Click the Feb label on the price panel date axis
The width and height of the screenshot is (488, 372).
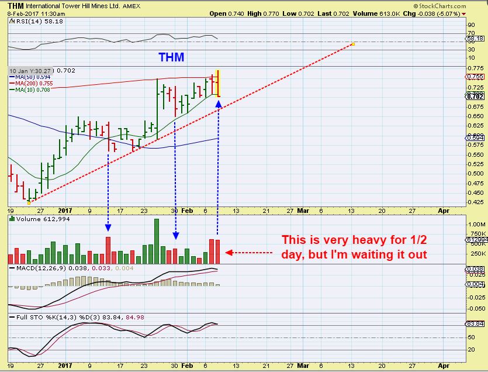(188, 211)
